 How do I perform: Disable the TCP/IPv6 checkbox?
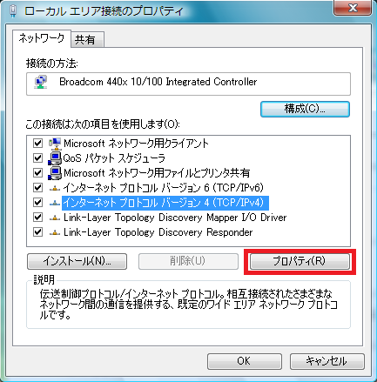37,188
